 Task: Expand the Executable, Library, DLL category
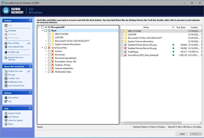click(x=46, y=61)
